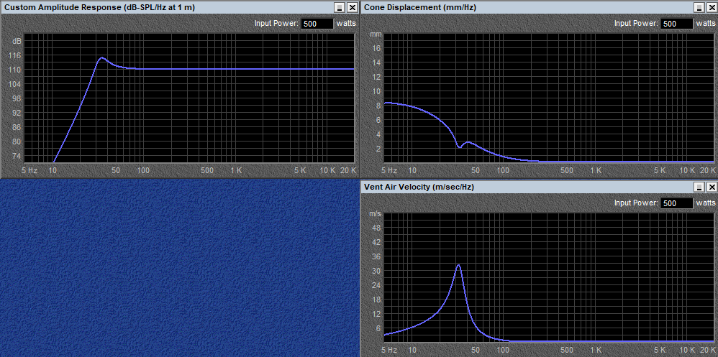718x357 pixels.
Task: Edit Input Power field in Vent Air Velocity
Action: 677,203
